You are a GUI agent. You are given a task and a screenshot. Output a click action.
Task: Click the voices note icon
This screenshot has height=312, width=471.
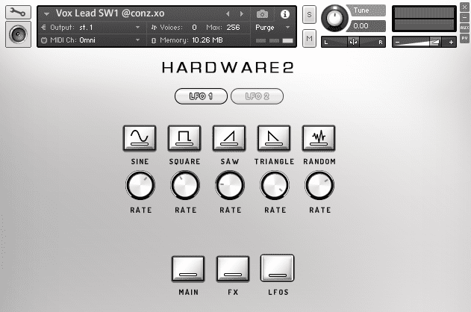154,28
